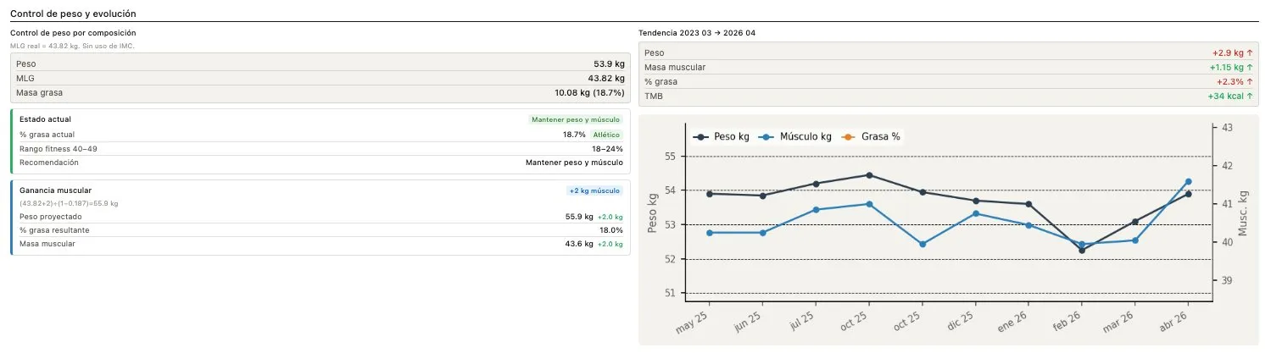Click the green Atlético badge
This screenshot has width=1271, height=353.
(606, 135)
